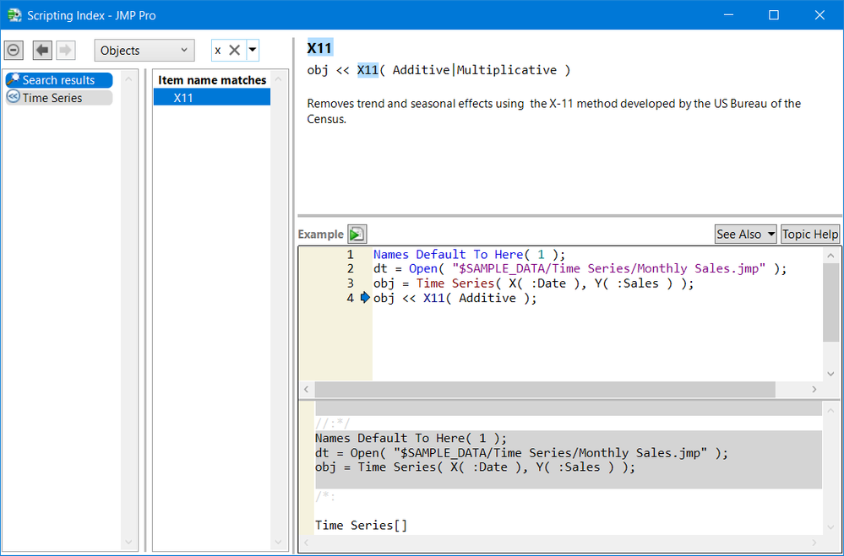Select X11 in Item name matches
Viewport: 844px width, 556px height.
(x=183, y=98)
